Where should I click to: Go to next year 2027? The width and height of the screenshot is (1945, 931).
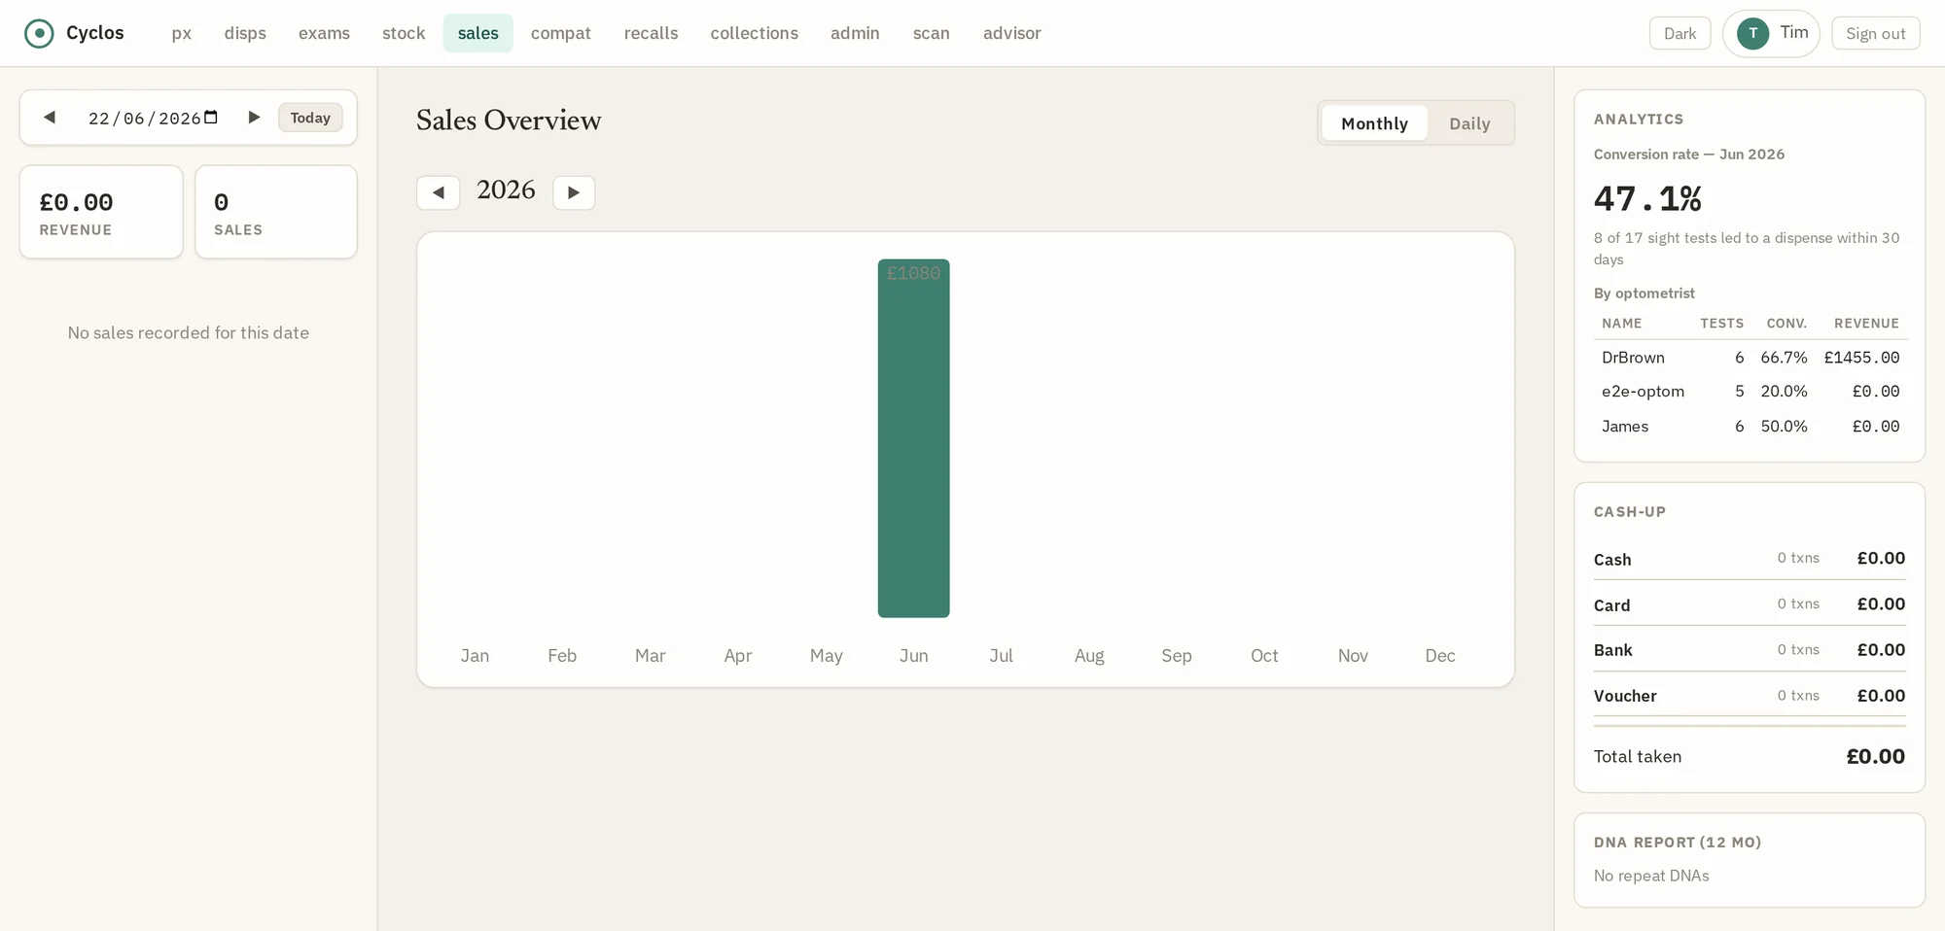[574, 192]
